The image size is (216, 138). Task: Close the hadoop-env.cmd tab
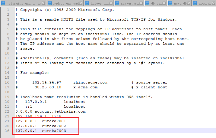81,3
